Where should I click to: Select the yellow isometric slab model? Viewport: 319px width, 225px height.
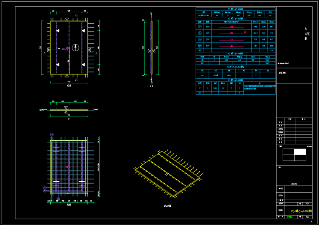[168, 173]
